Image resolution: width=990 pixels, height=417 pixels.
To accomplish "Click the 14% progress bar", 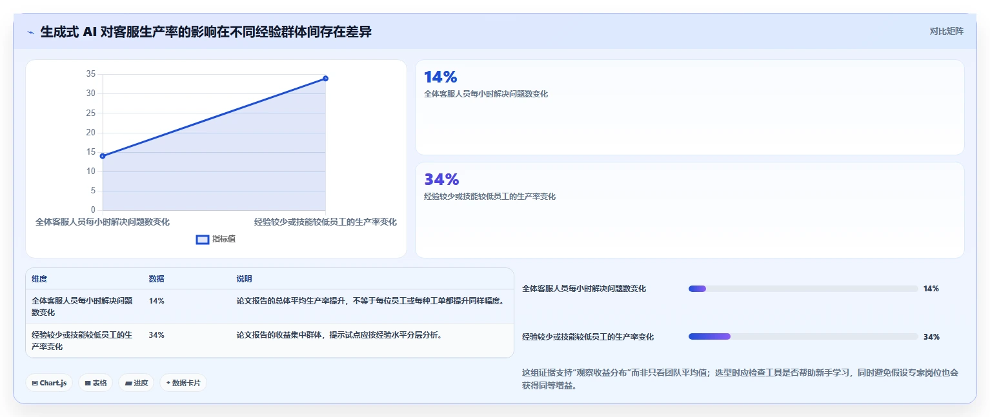I will 803,289.
